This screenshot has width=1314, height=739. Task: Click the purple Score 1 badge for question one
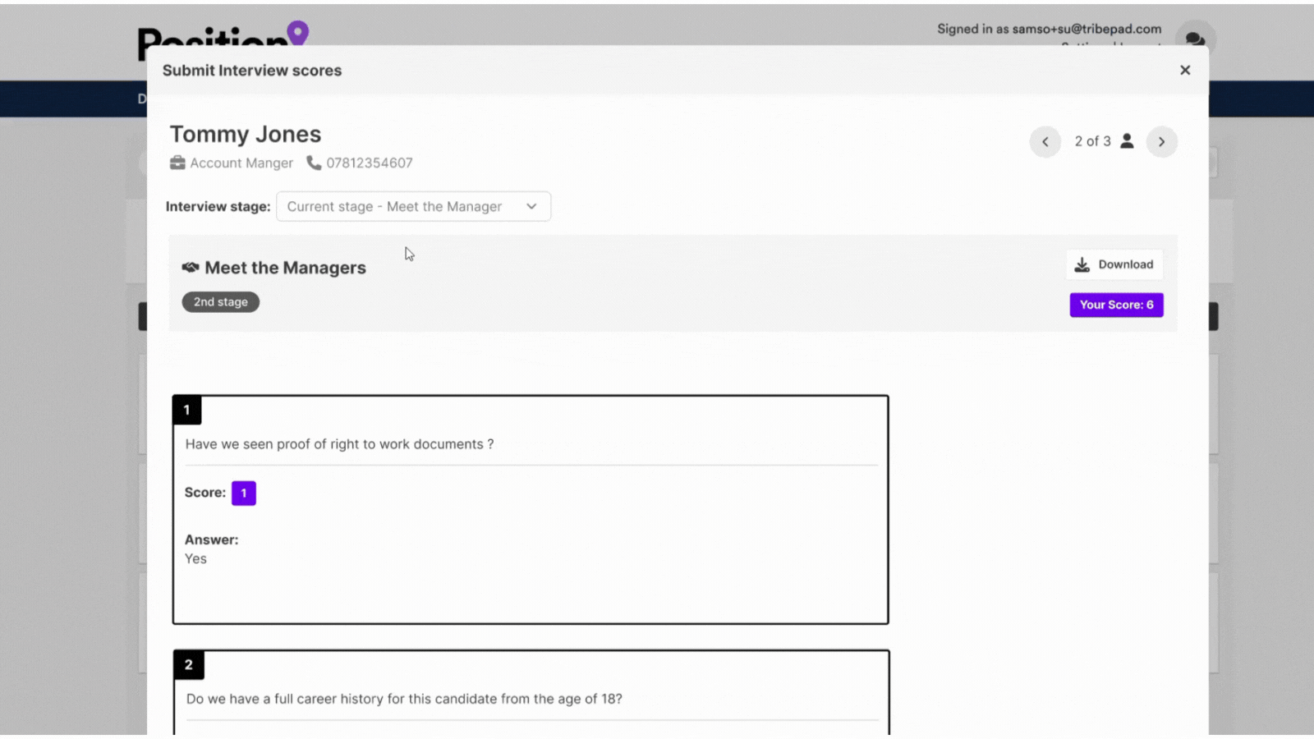(243, 493)
